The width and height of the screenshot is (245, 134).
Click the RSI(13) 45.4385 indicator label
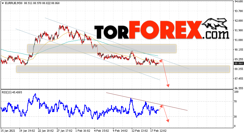point(12,92)
